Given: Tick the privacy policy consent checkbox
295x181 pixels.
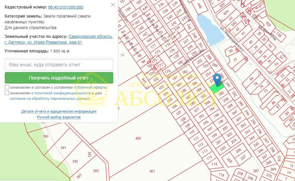Looking at the screenshot, I should [7, 93].
